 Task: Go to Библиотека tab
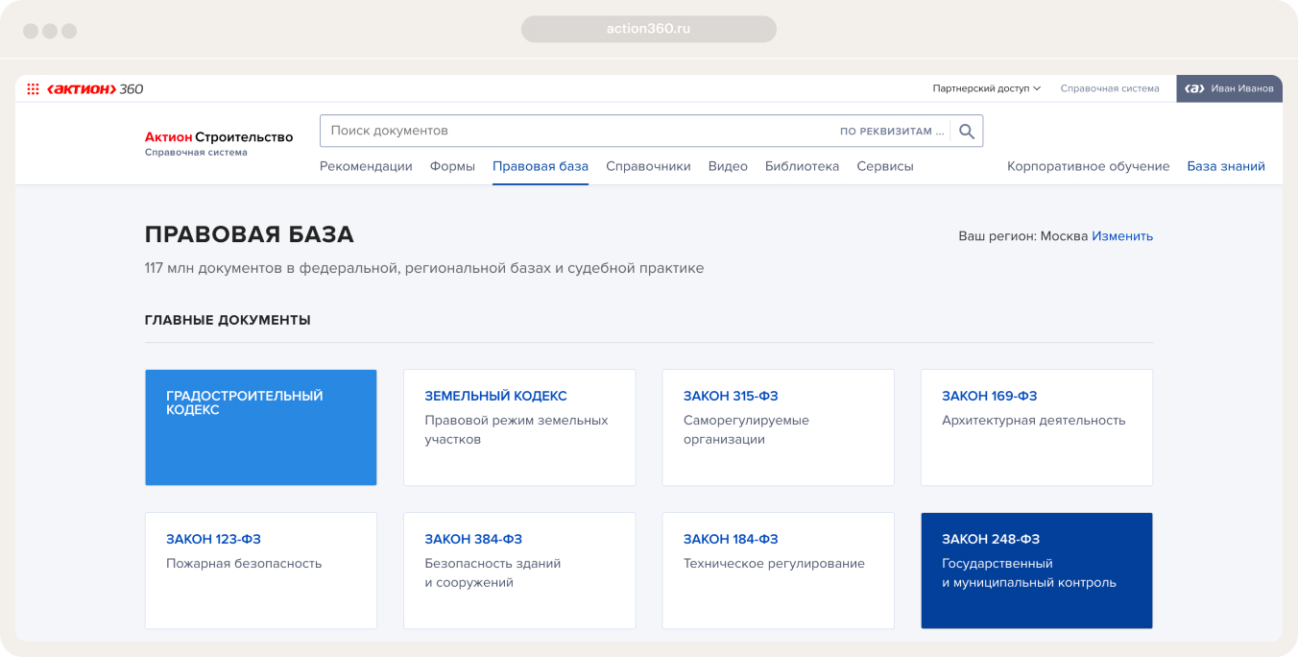(802, 166)
